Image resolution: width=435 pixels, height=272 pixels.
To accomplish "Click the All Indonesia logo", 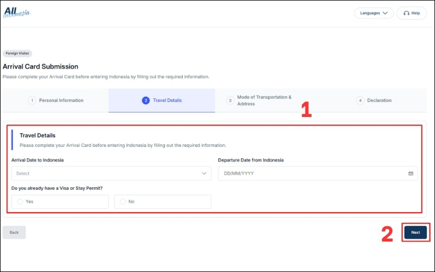I will click(x=17, y=13).
